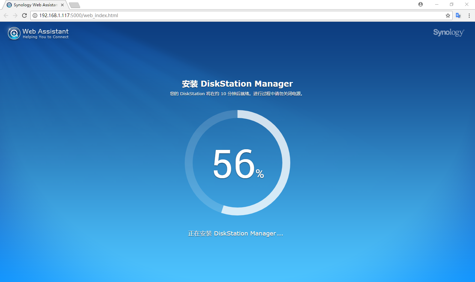Click the 10 分钟 readiness notice text
The height and width of the screenshot is (282, 475).
(x=237, y=94)
